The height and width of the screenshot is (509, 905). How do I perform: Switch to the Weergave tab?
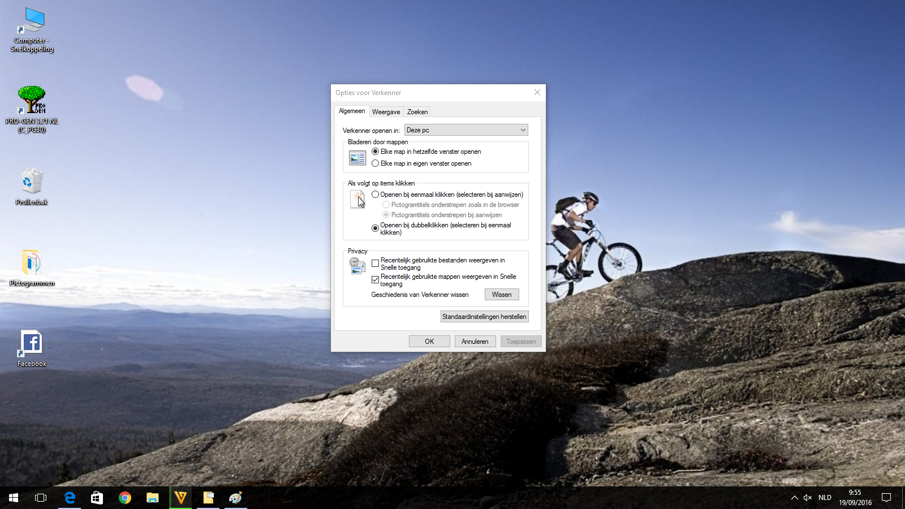click(x=386, y=112)
